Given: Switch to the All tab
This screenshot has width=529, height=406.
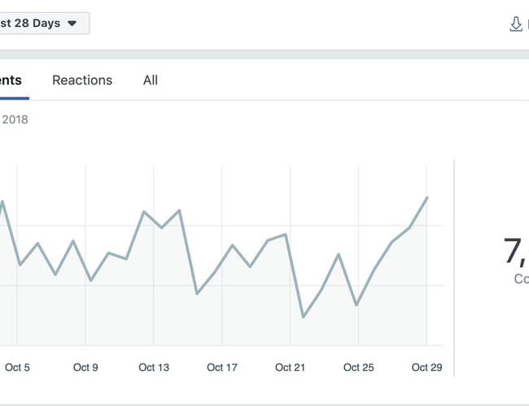Looking at the screenshot, I should pyautogui.click(x=151, y=80).
